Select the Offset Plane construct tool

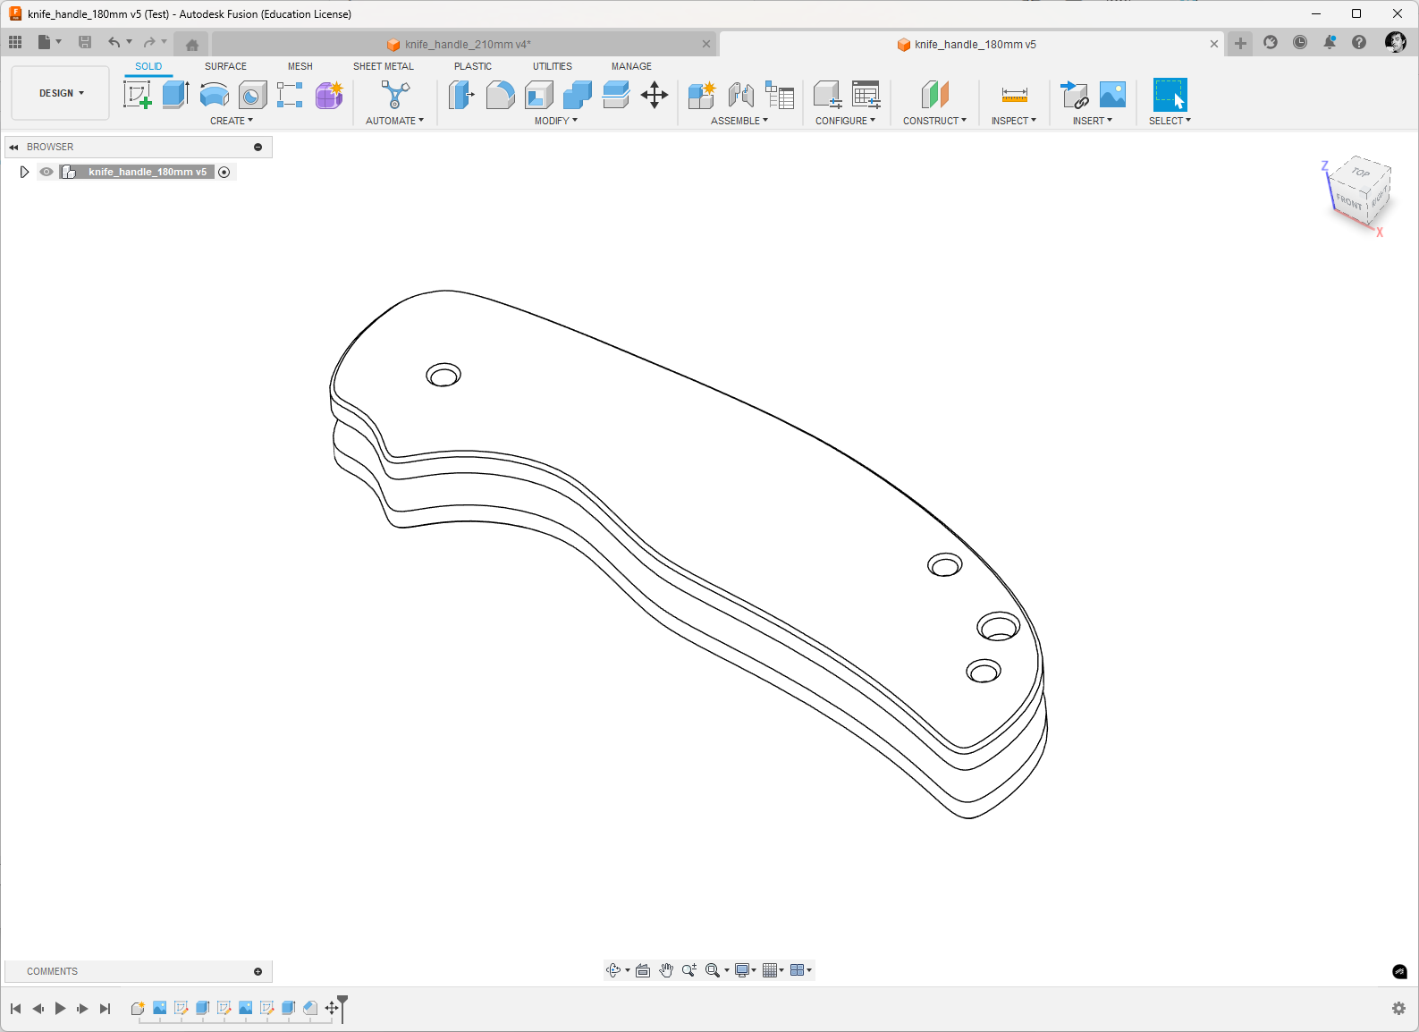[934, 95]
